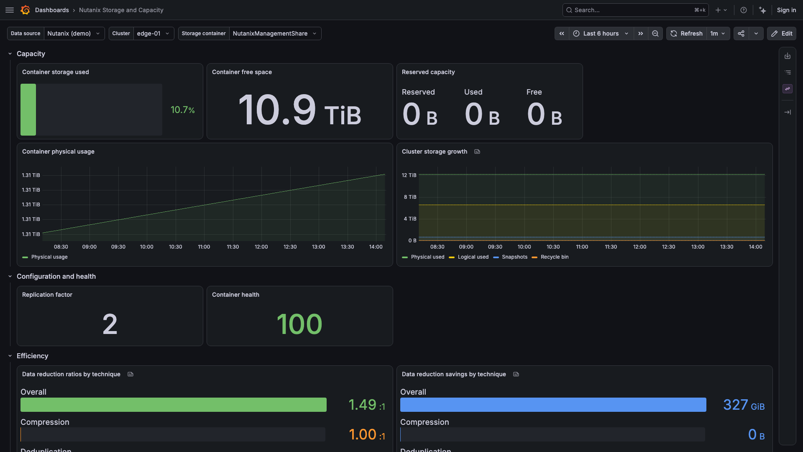The image size is (803, 452).
Task: Open the Cluster edge-01 dropdown
Action: pos(153,33)
